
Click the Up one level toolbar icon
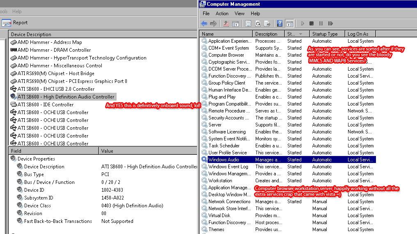226,23
